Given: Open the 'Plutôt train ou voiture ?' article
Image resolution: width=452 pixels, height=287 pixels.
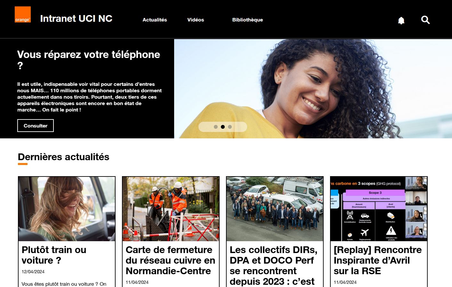Looking at the screenshot, I should point(54,255).
